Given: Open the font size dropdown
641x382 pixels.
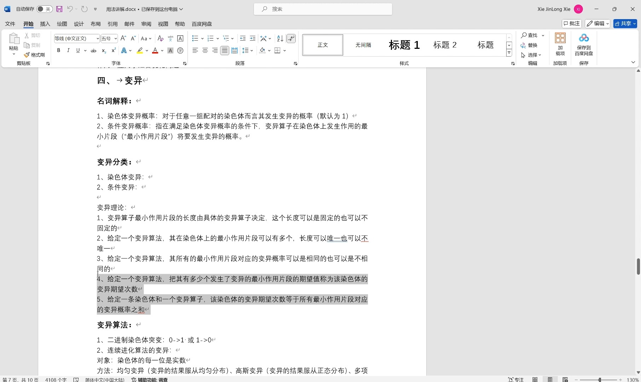Looking at the screenshot, I should (115, 39).
